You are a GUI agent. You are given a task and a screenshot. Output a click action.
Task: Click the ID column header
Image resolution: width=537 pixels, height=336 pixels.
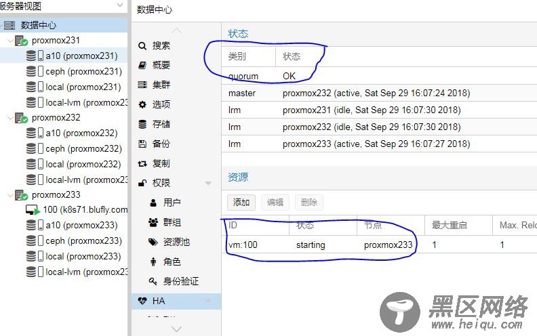256,226
